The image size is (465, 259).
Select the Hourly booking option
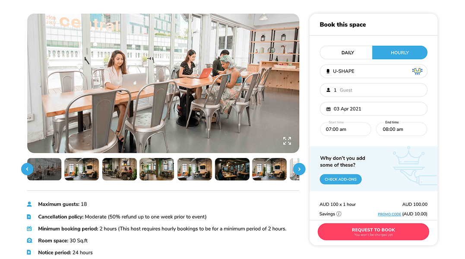(400, 53)
